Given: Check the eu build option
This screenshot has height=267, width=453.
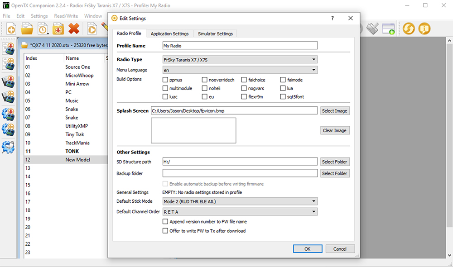Looking at the screenshot, I should coord(205,96).
